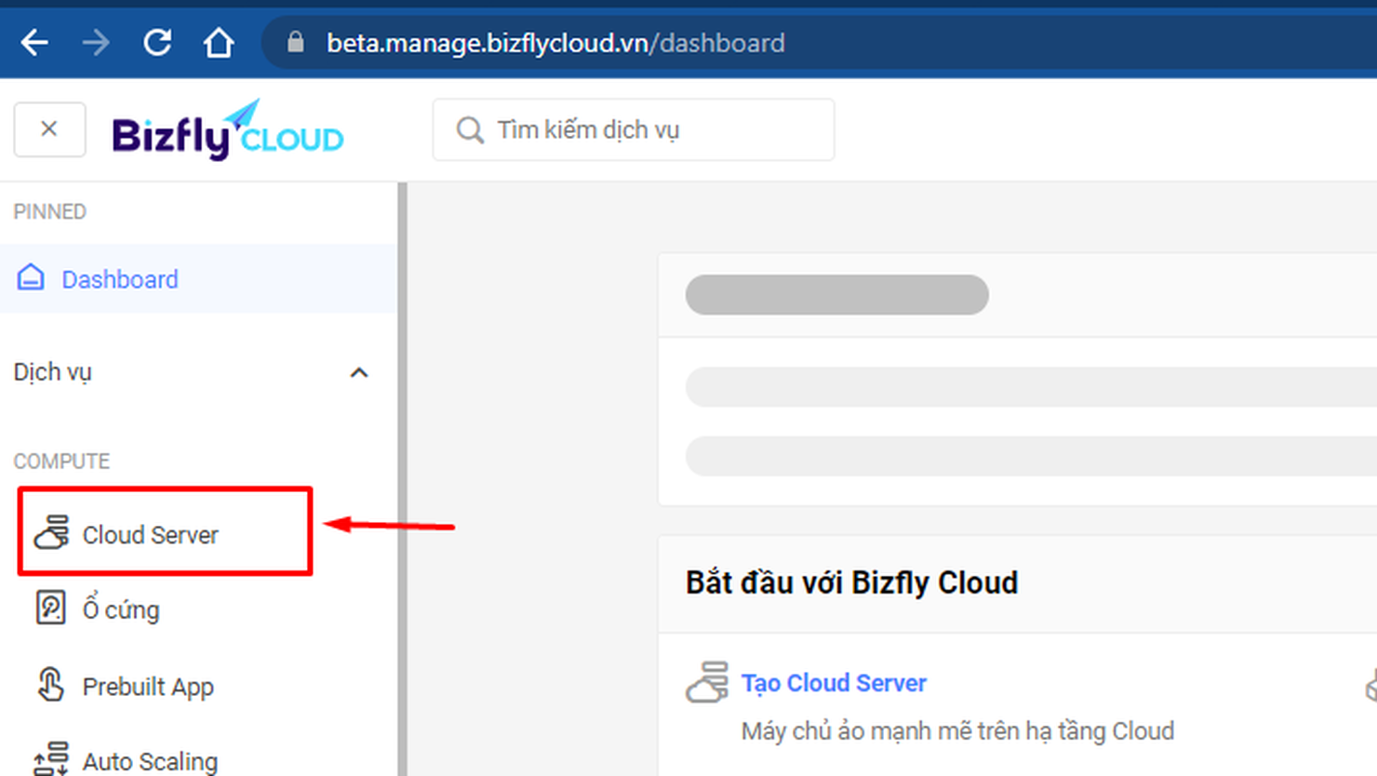The image size is (1377, 776).
Task: Click the Auto Scaling icon
Action: click(50, 759)
